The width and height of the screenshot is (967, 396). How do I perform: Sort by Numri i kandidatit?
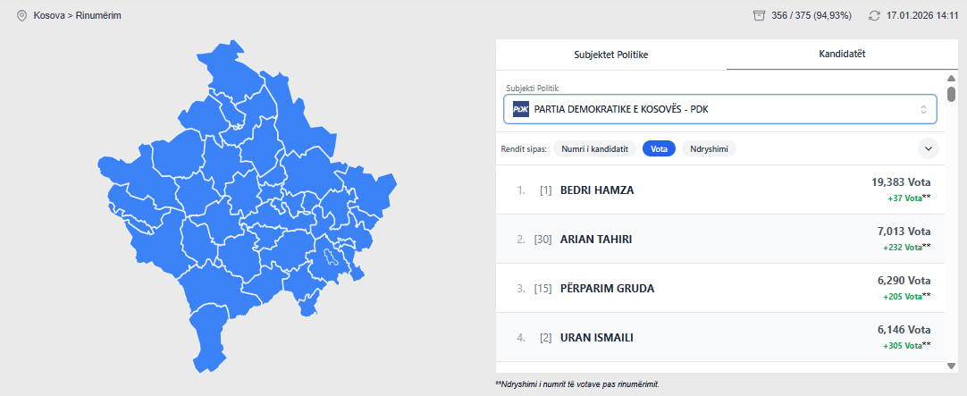click(x=595, y=148)
